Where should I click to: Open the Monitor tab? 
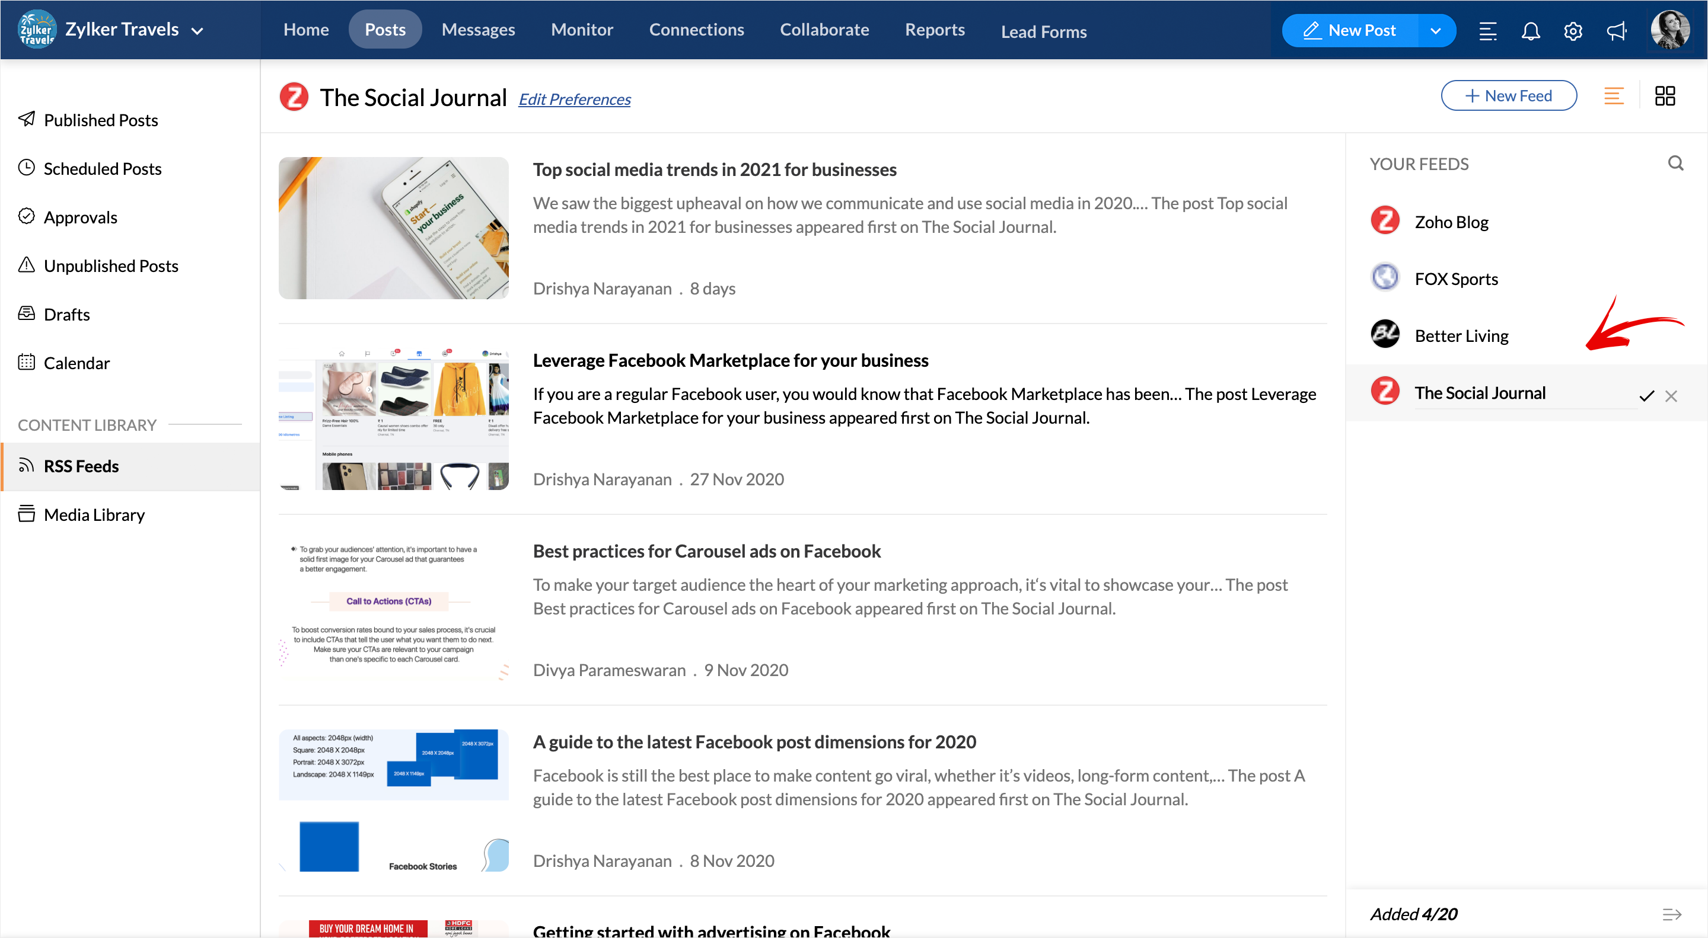point(581,29)
